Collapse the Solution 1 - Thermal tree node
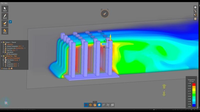 tap(2, 42)
